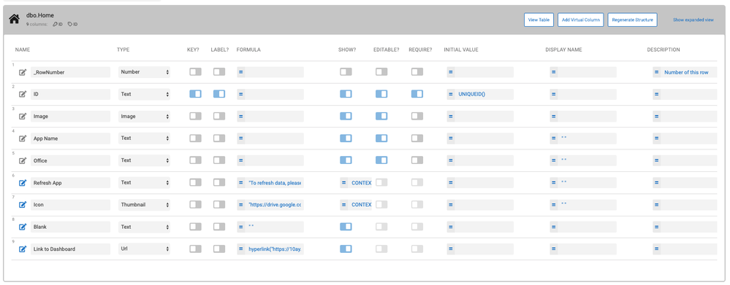Screen dimensions: 730x285
Task: Click formula equals icon for Link to Dashboard
Action: [x=240, y=249]
